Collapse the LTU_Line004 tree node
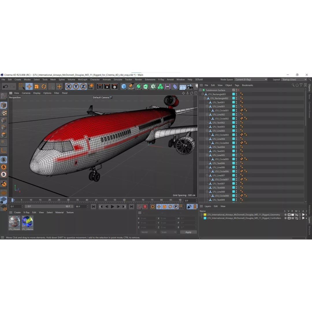The height and width of the screenshot is (312, 312). (207, 139)
